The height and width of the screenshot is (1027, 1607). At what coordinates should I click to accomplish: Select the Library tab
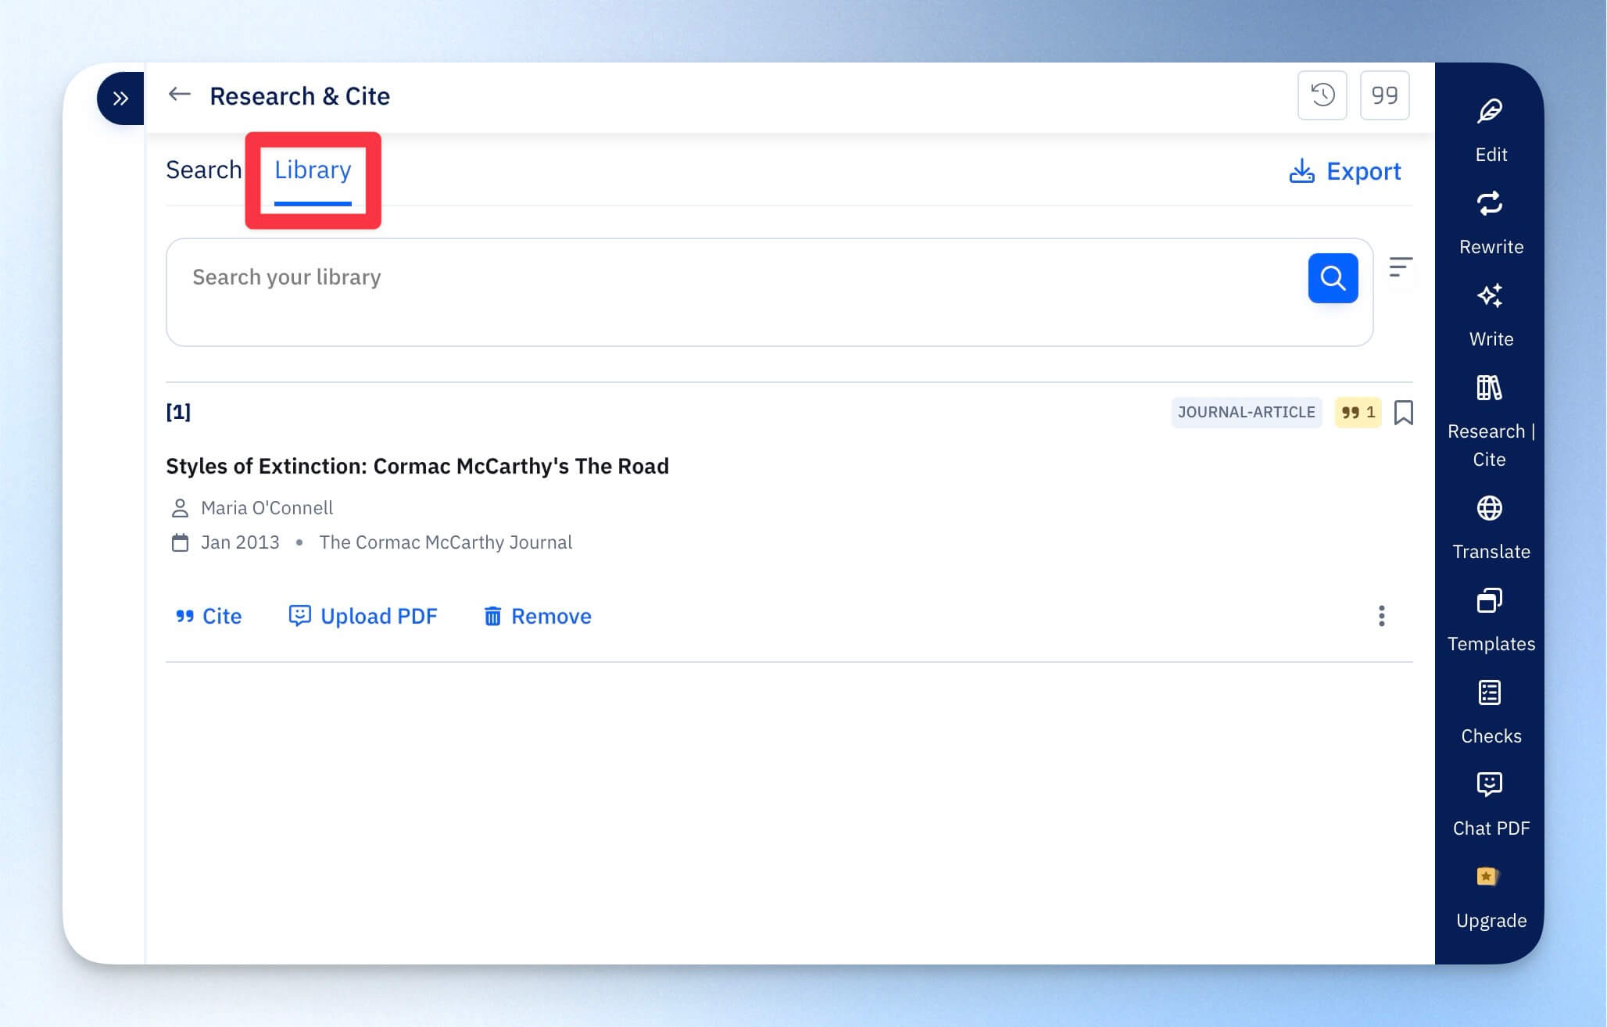pos(313,170)
